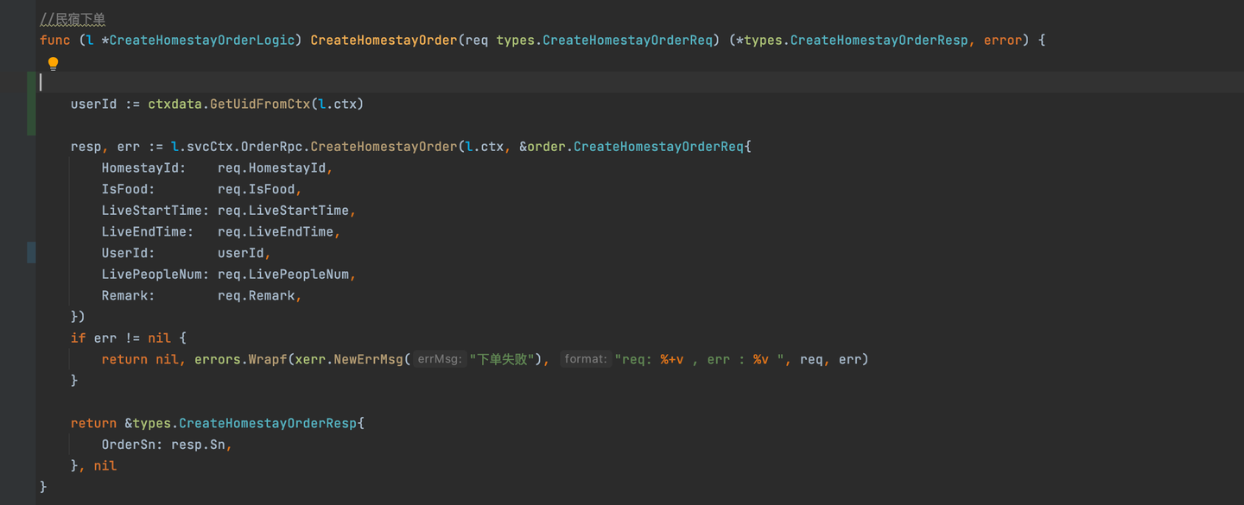Click the GetUidFromCtx function call
The image size is (1244, 505).
click(260, 104)
